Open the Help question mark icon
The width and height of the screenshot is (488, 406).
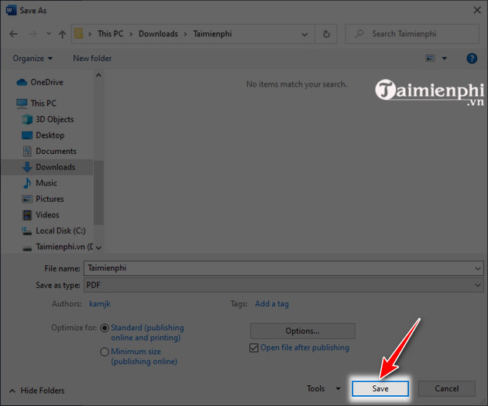click(472, 58)
